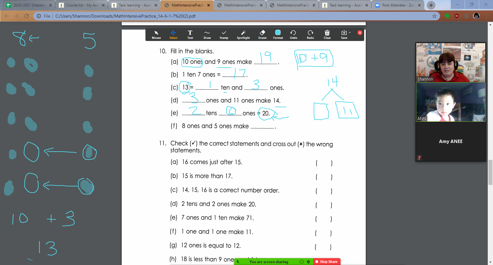Click '14, 15, 16 is a correct number order'

pos(230,190)
